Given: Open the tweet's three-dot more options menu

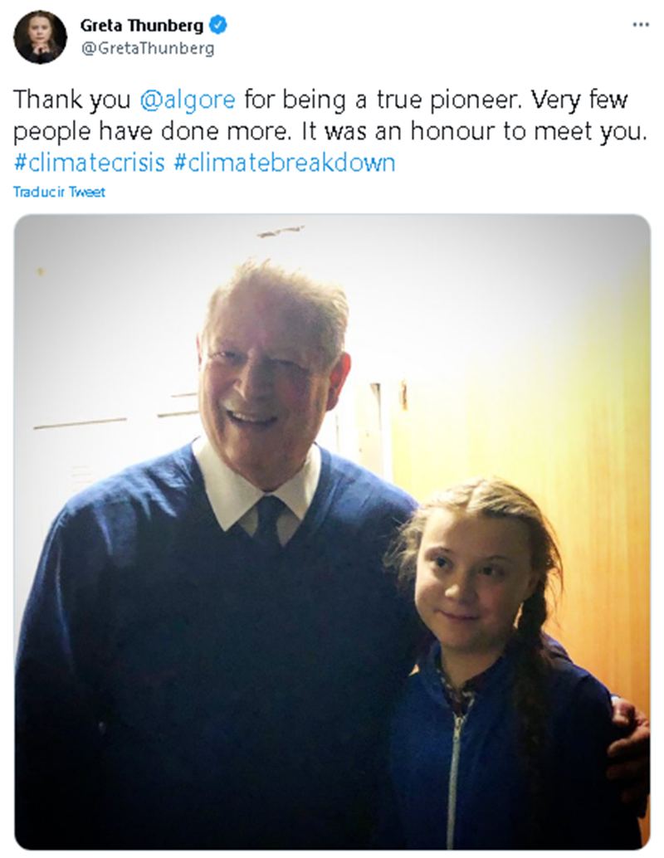Looking at the screenshot, I should (x=640, y=25).
